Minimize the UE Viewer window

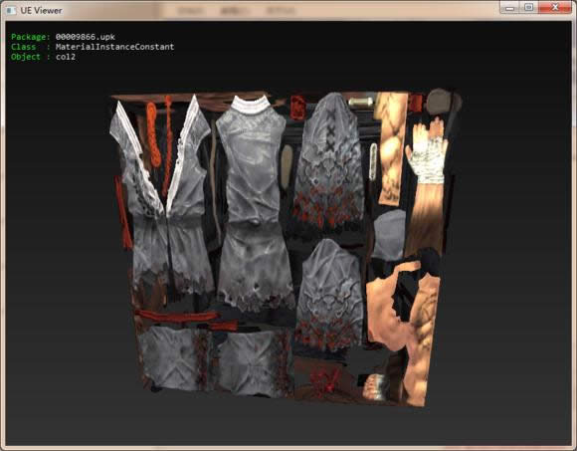coord(509,7)
